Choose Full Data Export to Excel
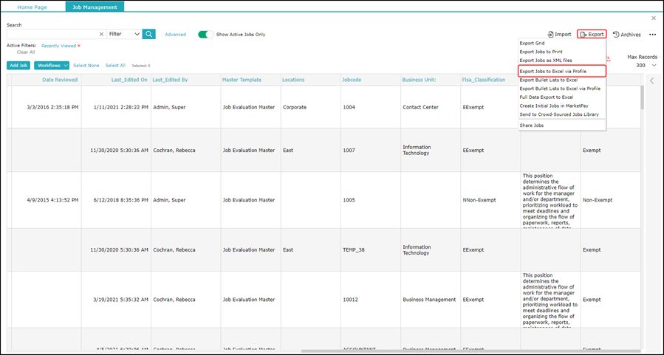 547,97
